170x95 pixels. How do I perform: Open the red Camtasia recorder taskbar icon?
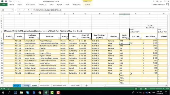click(58, 93)
